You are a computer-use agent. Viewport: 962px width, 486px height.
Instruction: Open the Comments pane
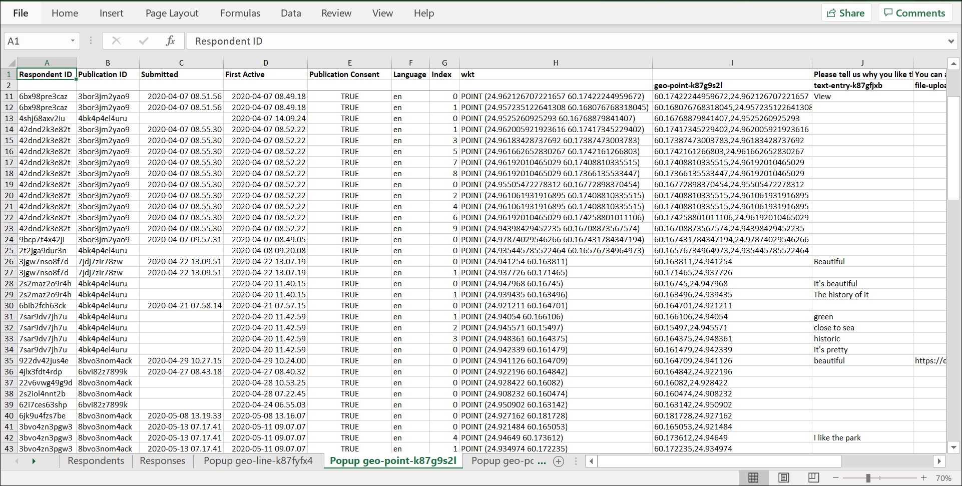coord(915,13)
